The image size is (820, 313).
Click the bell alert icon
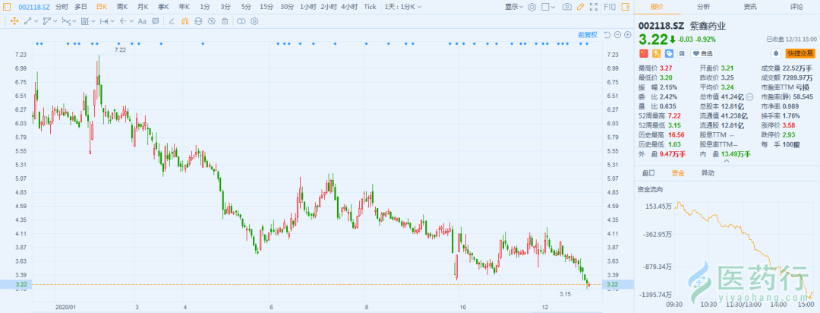click(777, 53)
